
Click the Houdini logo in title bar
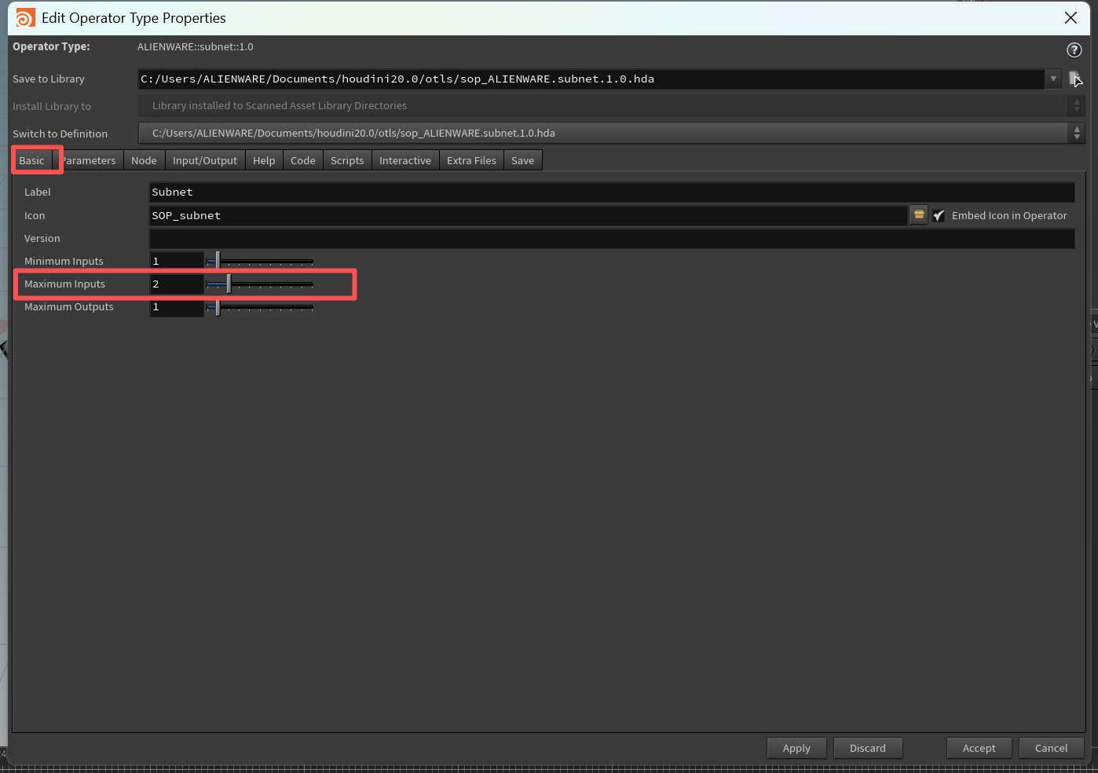click(25, 18)
